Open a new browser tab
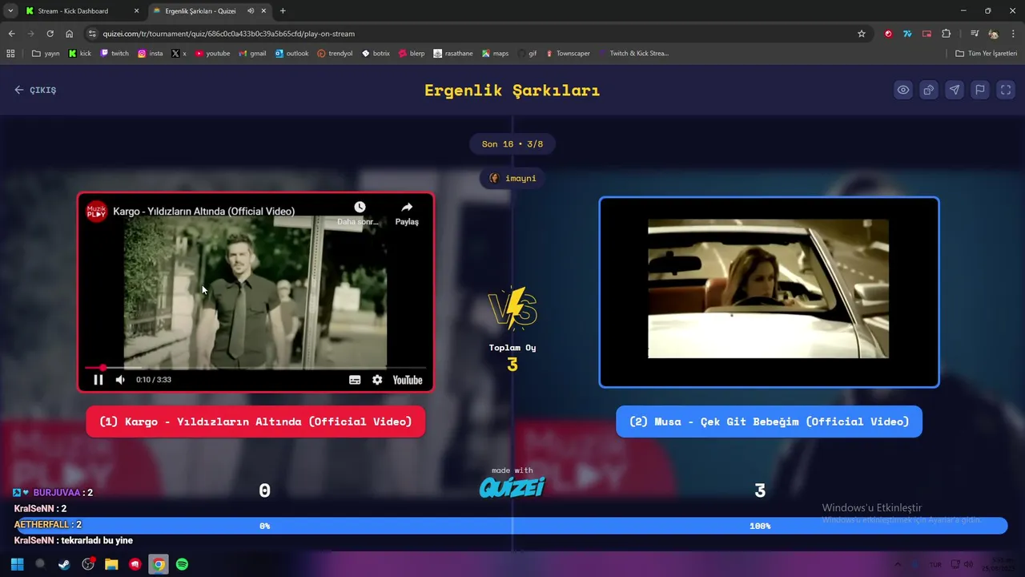The image size is (1025, 577). 283,11
